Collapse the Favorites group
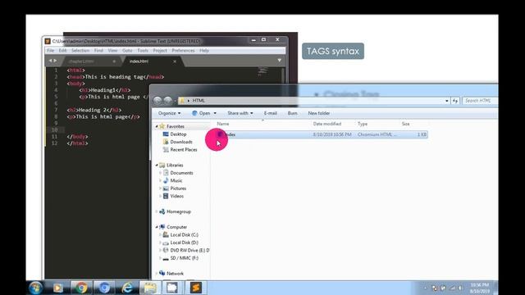Viewport: 525px width, 295px height. [x=157, y=126]
